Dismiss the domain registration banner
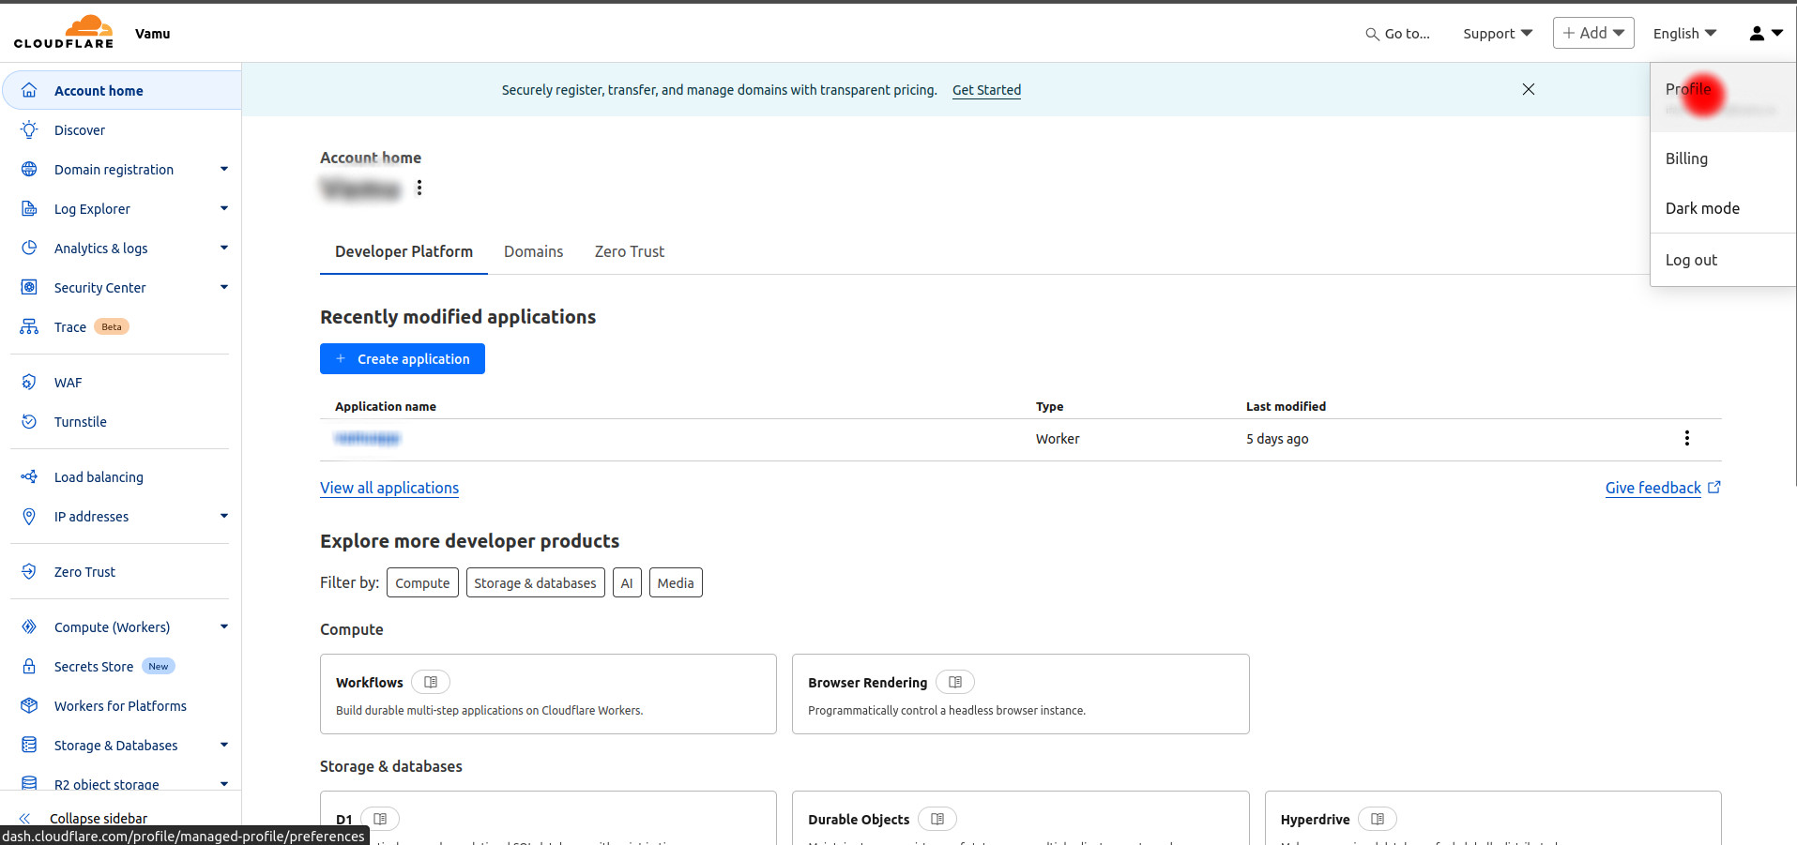1797x845 pixels. tap(1529, 89)
